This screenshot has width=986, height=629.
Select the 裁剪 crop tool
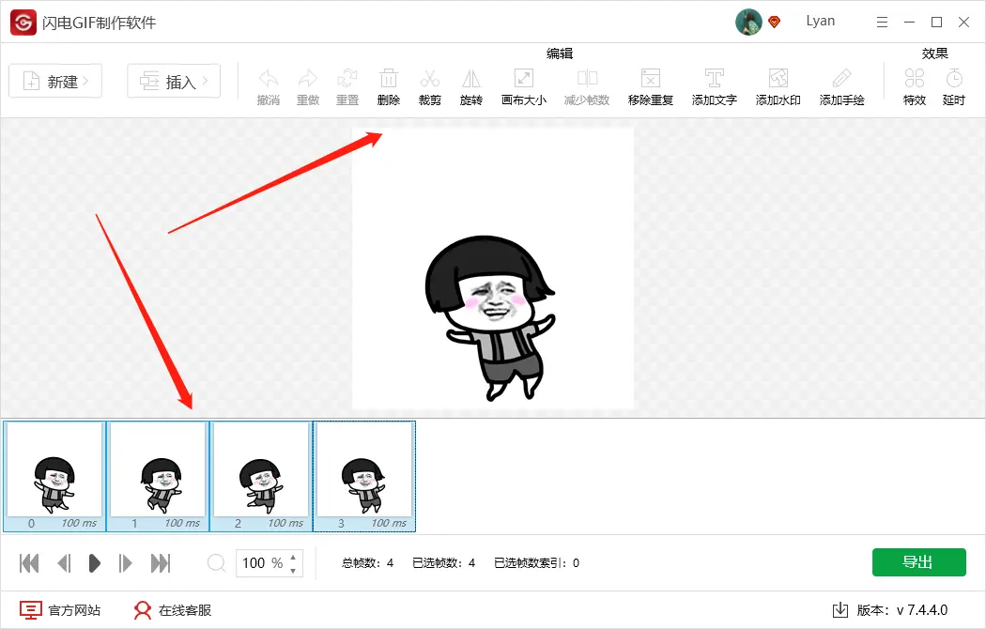pyautogui.click(x=429, y=79)
